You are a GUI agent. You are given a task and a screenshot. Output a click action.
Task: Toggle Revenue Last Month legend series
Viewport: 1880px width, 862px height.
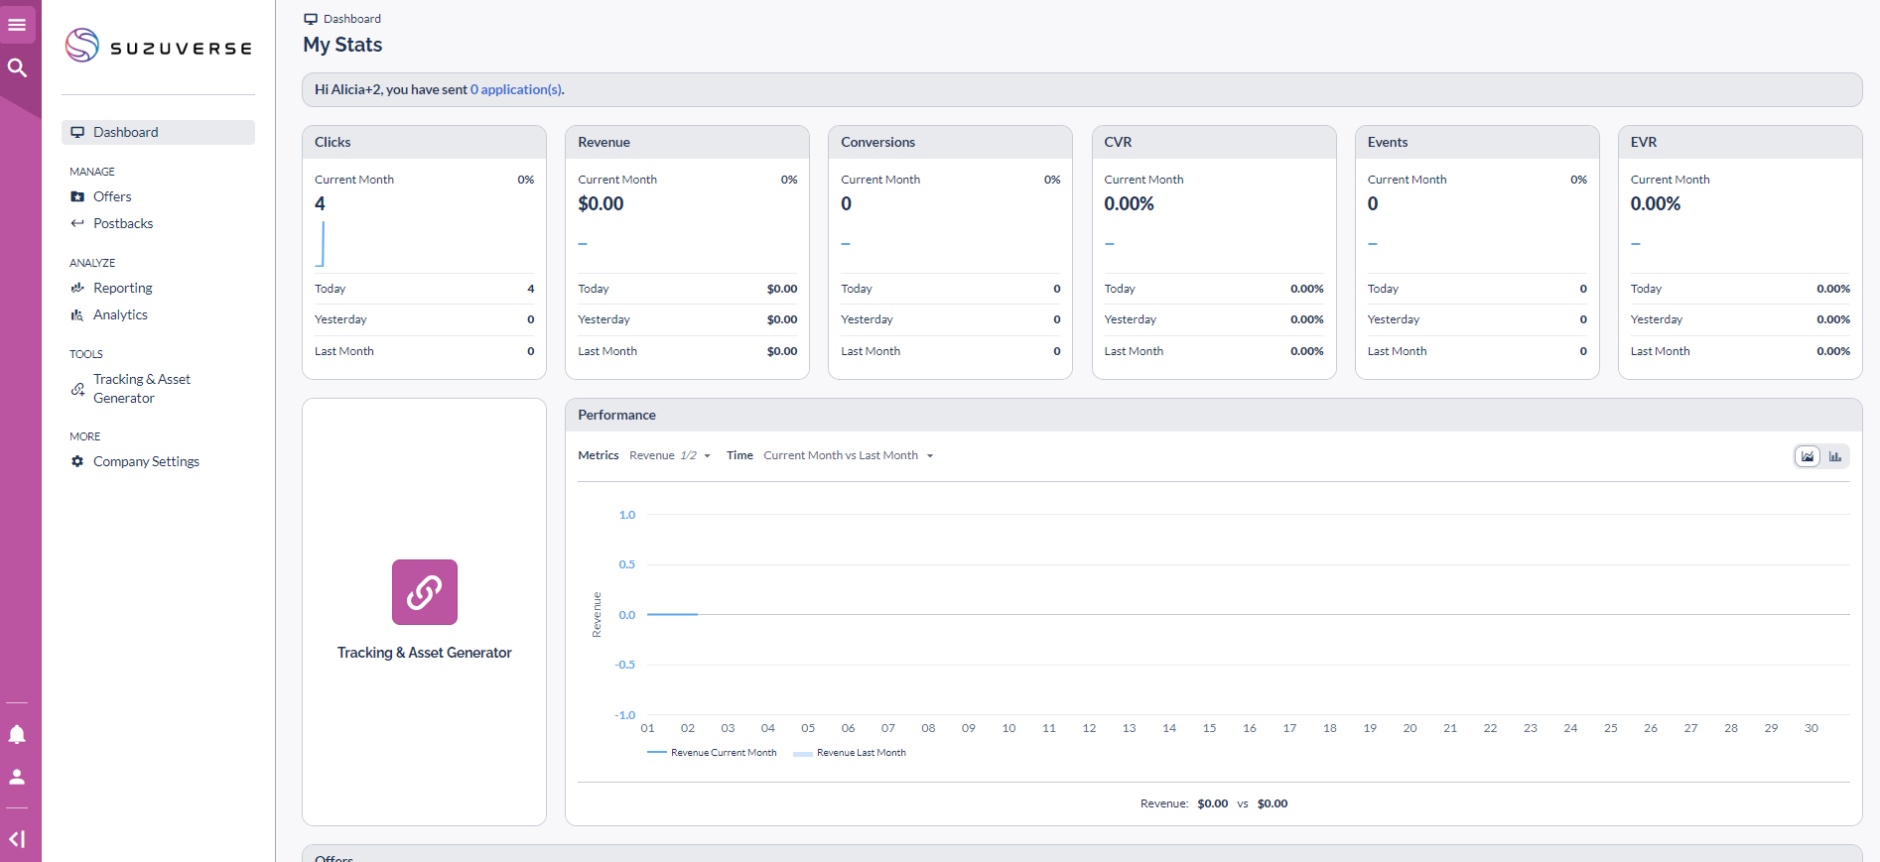(x=851, y=753)
